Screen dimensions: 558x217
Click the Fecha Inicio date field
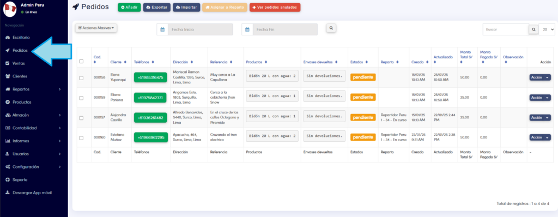point(200,29)
